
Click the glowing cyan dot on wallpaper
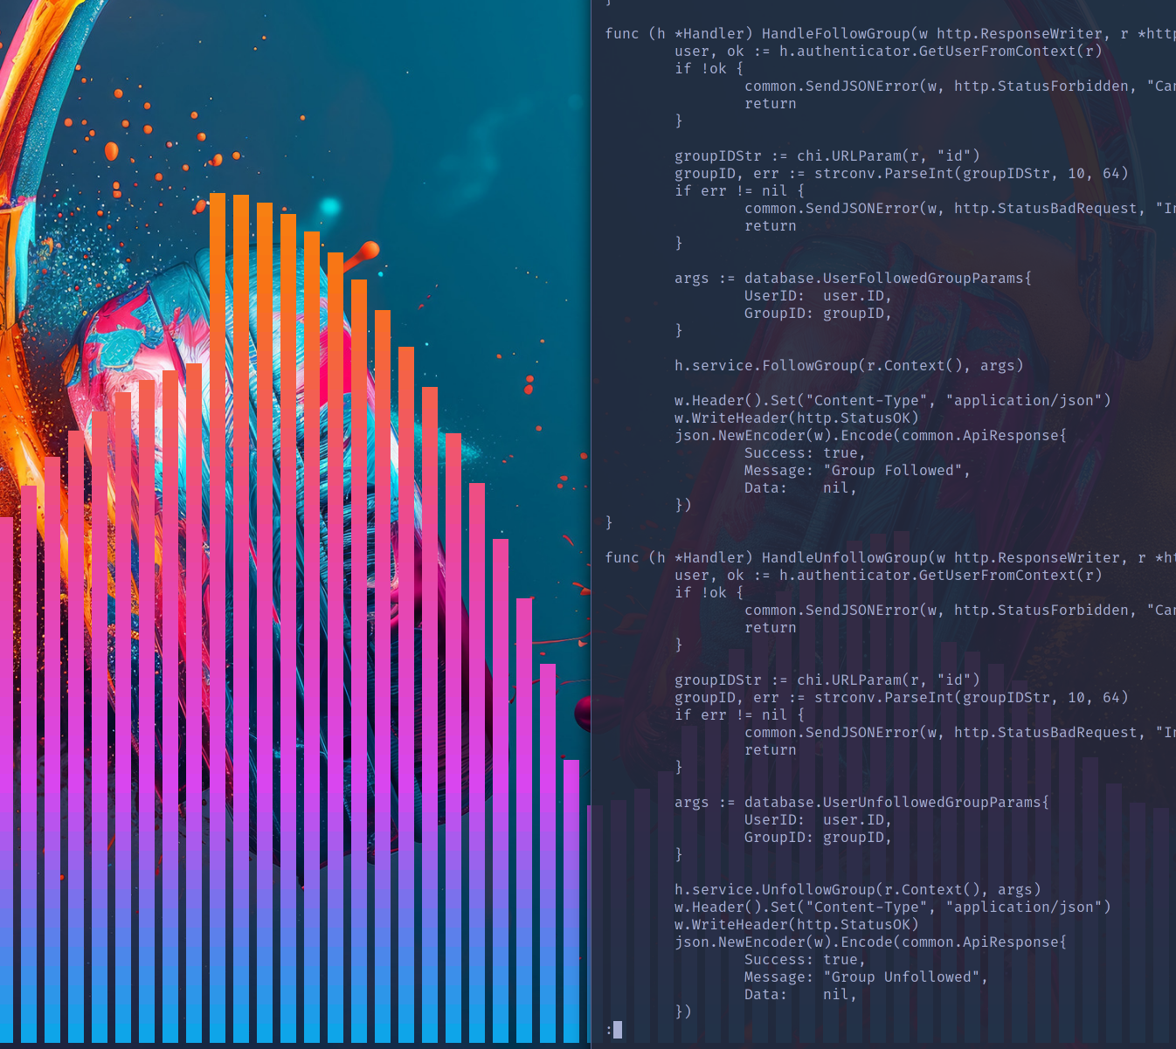click(329, 207)
